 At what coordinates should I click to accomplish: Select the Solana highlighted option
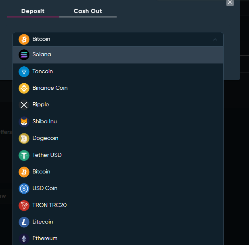118,55
